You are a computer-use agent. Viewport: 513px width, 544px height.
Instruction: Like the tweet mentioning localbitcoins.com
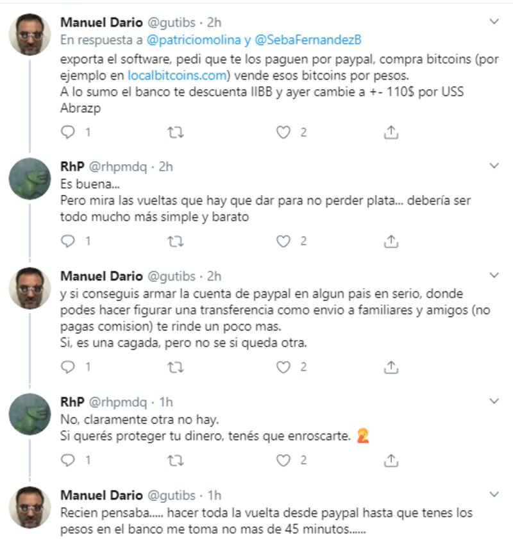[x=283, y=132]
